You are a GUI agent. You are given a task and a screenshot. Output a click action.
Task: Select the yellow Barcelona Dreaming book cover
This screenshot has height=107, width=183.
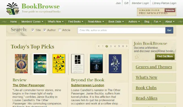coord(59,64)
